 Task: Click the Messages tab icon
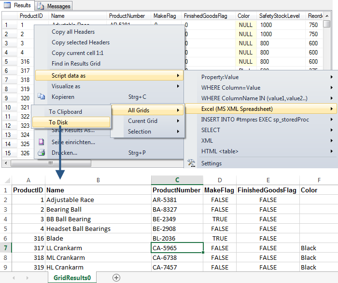click(x=41, y=6)
